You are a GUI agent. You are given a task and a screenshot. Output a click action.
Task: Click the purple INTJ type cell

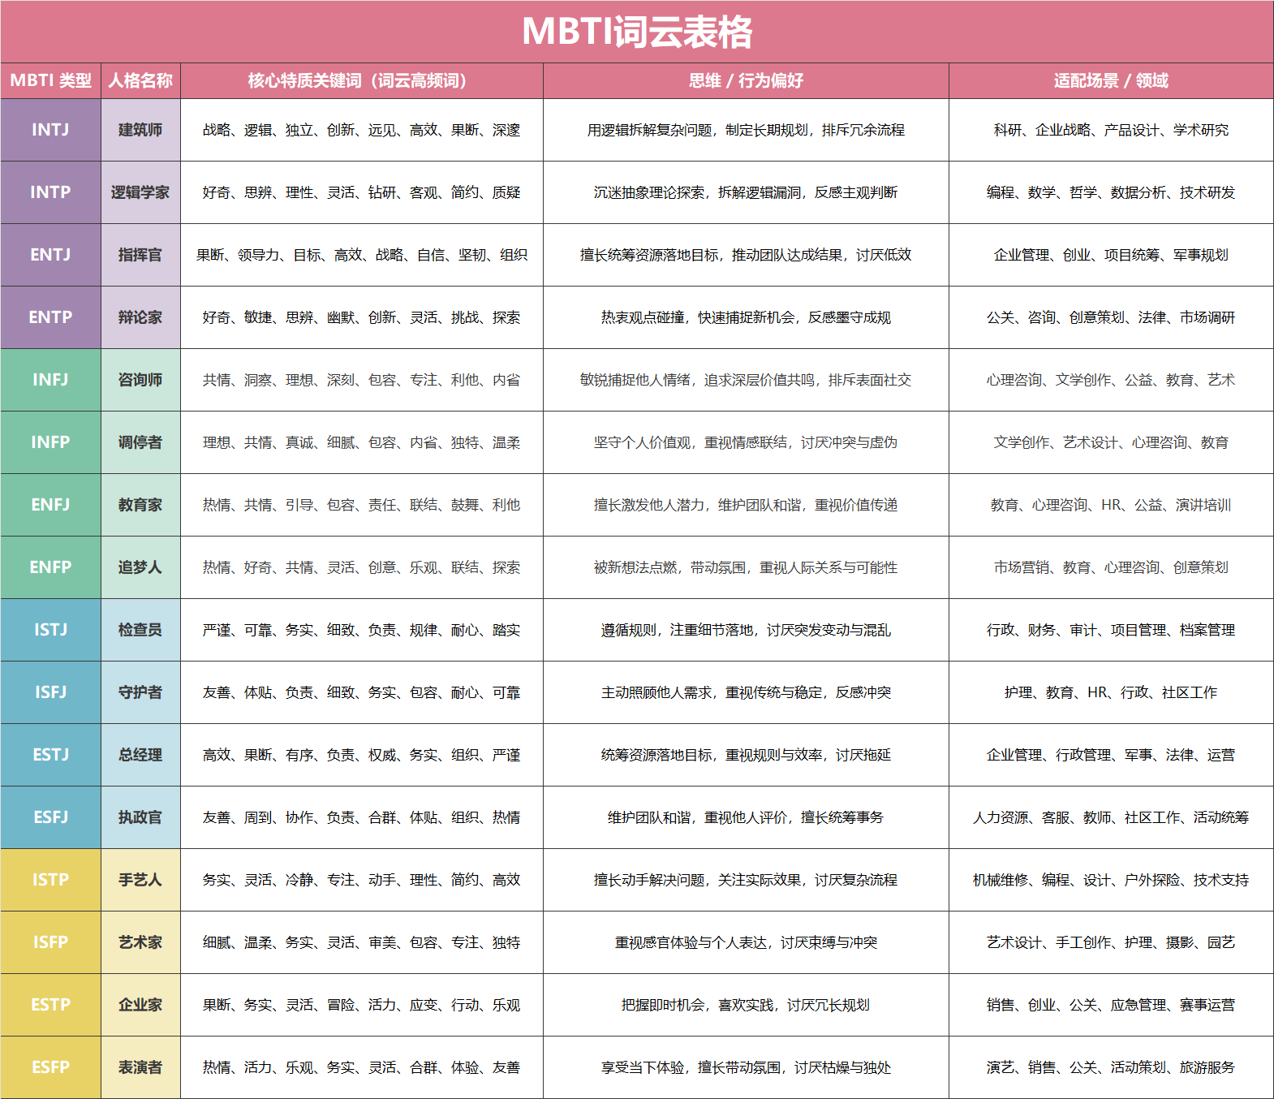[50, 130]
